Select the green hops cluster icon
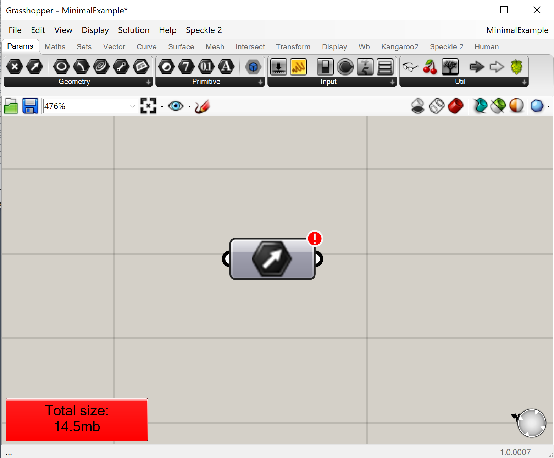 [x=516, y=67]
